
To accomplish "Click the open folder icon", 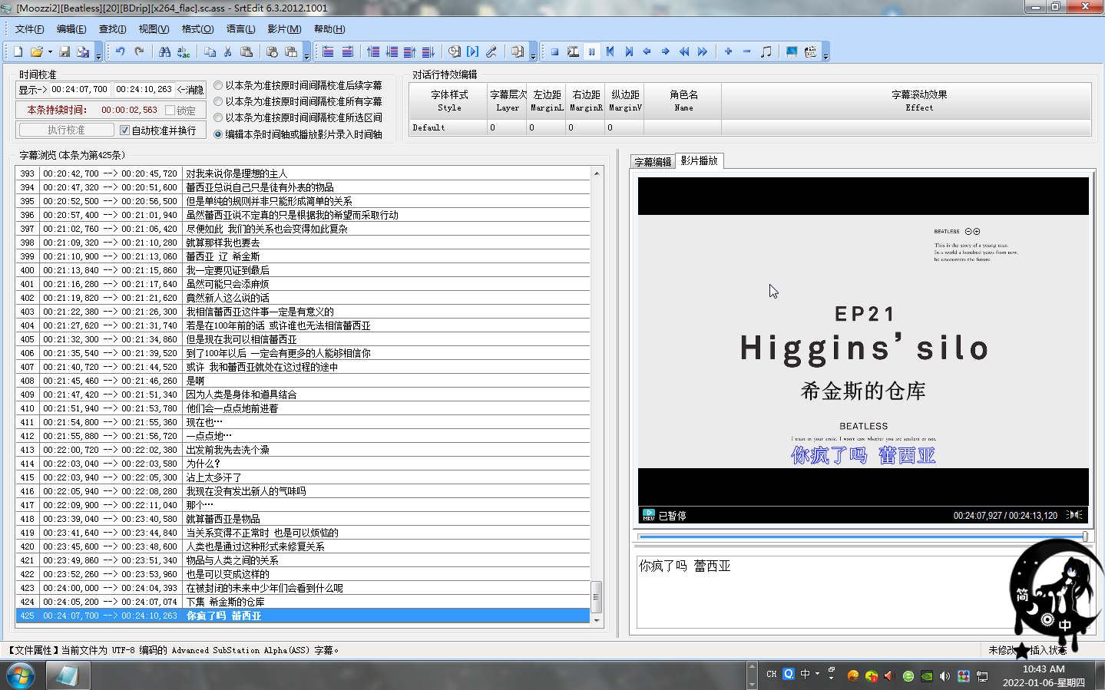I will (x=36, y=51).
